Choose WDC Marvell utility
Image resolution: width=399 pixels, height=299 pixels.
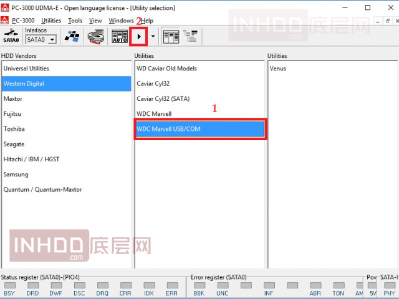coord(199,114)
